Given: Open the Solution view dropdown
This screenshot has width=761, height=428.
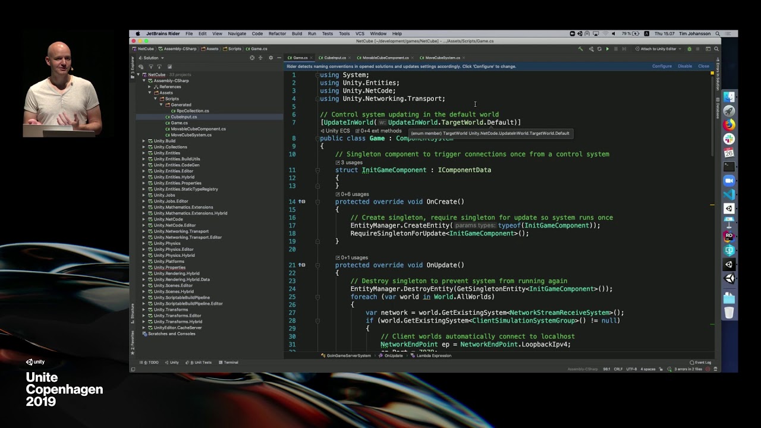Looking at the screenshot, I should point(151,58).
